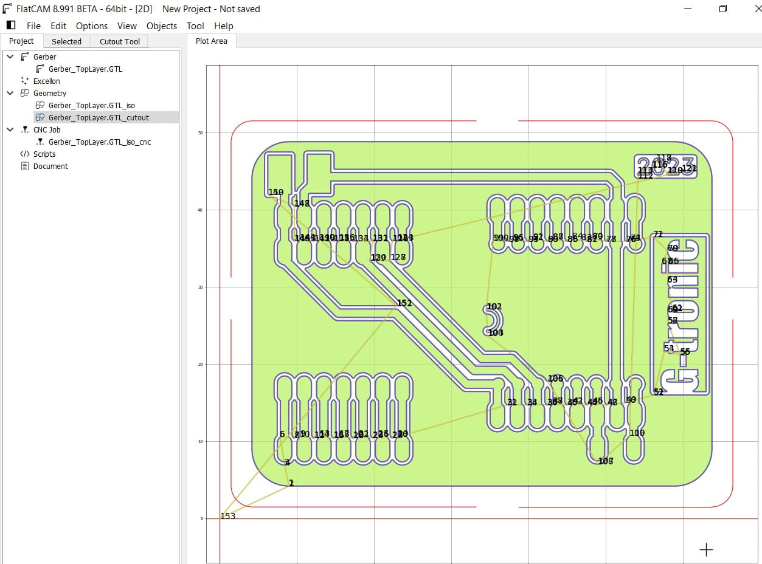The width and height of the screenshot is (762, 564).
Task: Click the Scripts code-bracket icon
Action: pos(25,154)
